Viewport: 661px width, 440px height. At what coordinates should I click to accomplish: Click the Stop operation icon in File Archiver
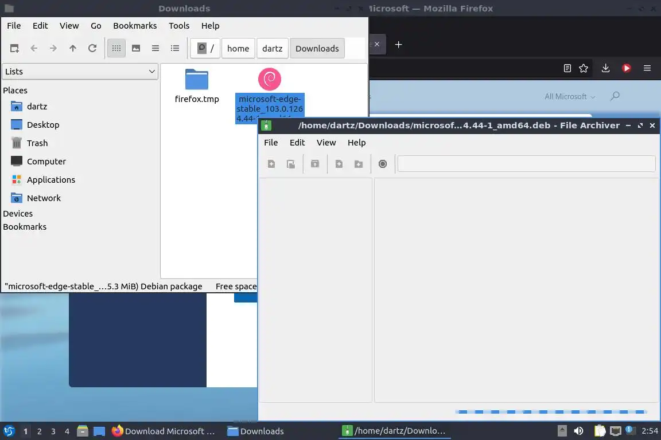click(x=383, y=164)
